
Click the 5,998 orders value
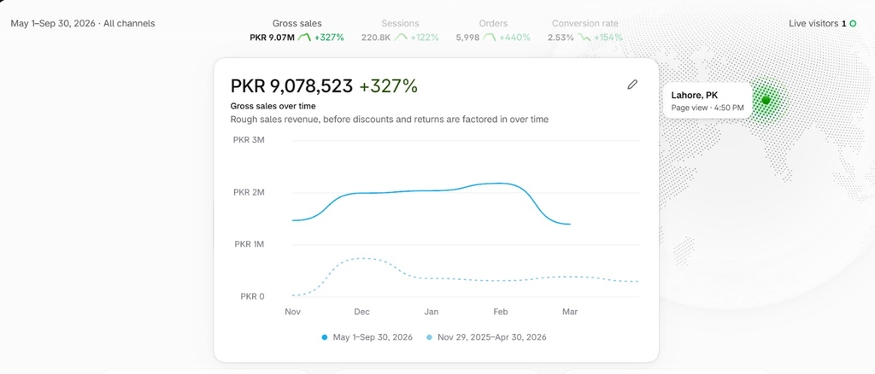click(x=467, y=38)
